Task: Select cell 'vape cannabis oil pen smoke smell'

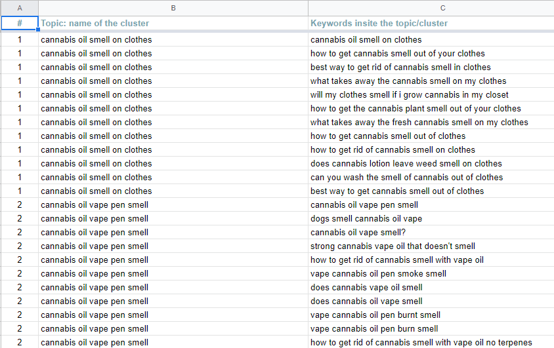Action: pyautogui.click(x=431, y=273)
